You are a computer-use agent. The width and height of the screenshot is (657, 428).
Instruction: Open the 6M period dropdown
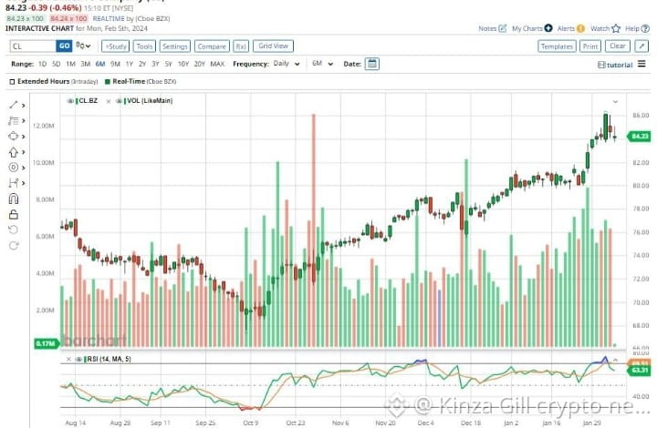point(322,64)
